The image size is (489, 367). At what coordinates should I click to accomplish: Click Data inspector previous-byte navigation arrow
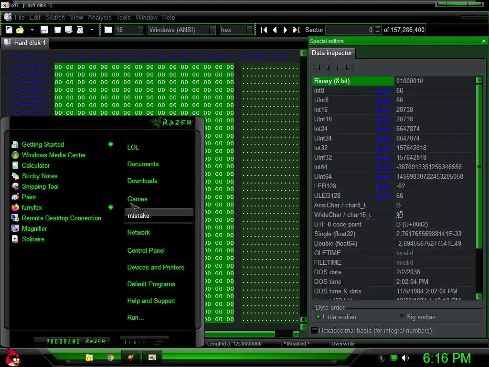tap(328, 67)
